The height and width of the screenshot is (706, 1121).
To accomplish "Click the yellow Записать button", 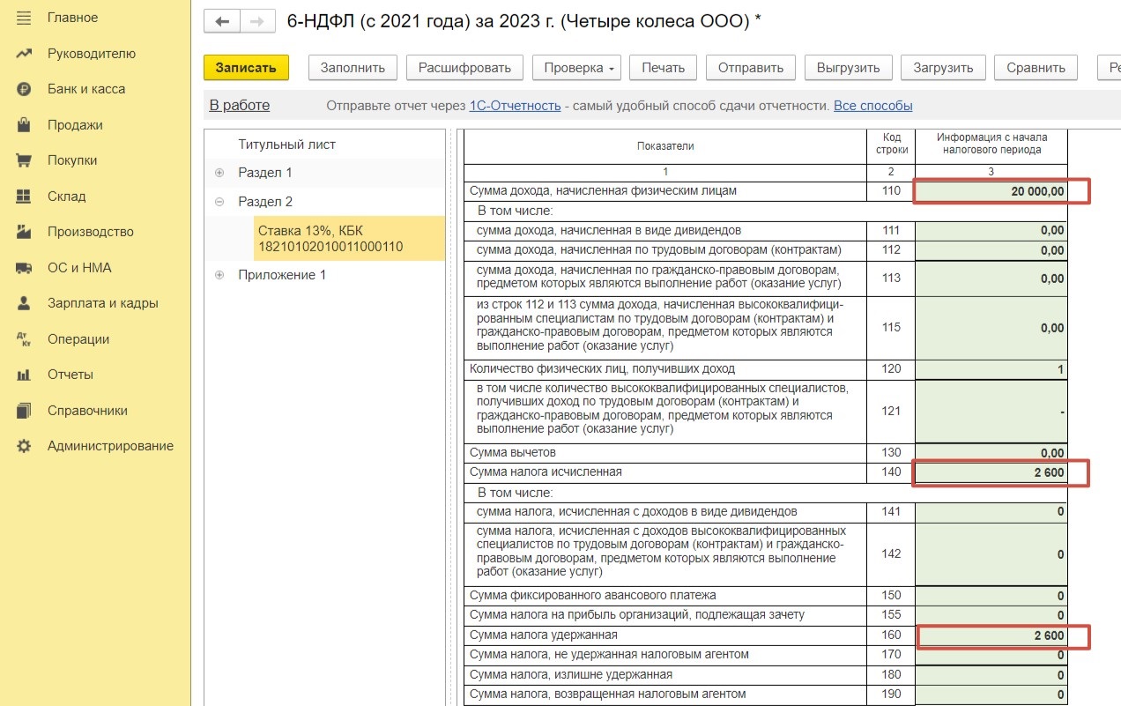I will tap(246, 68).
